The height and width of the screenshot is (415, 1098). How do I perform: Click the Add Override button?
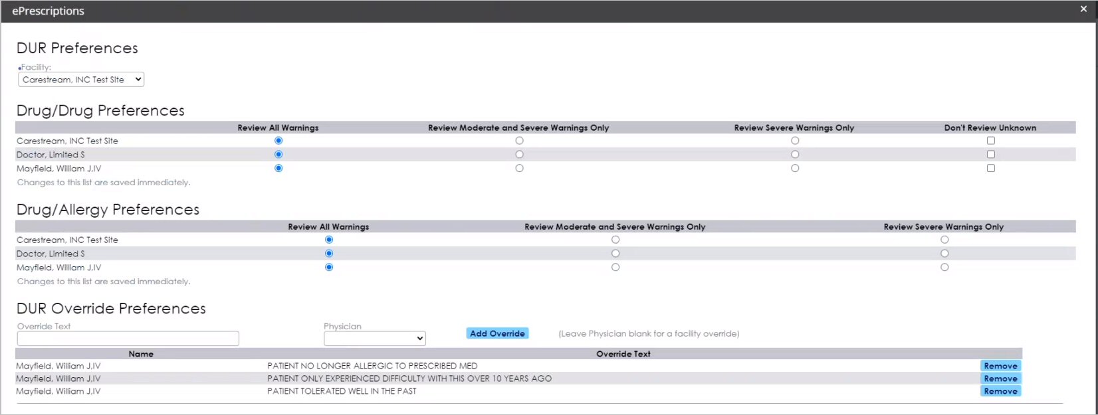pos(497,333)
